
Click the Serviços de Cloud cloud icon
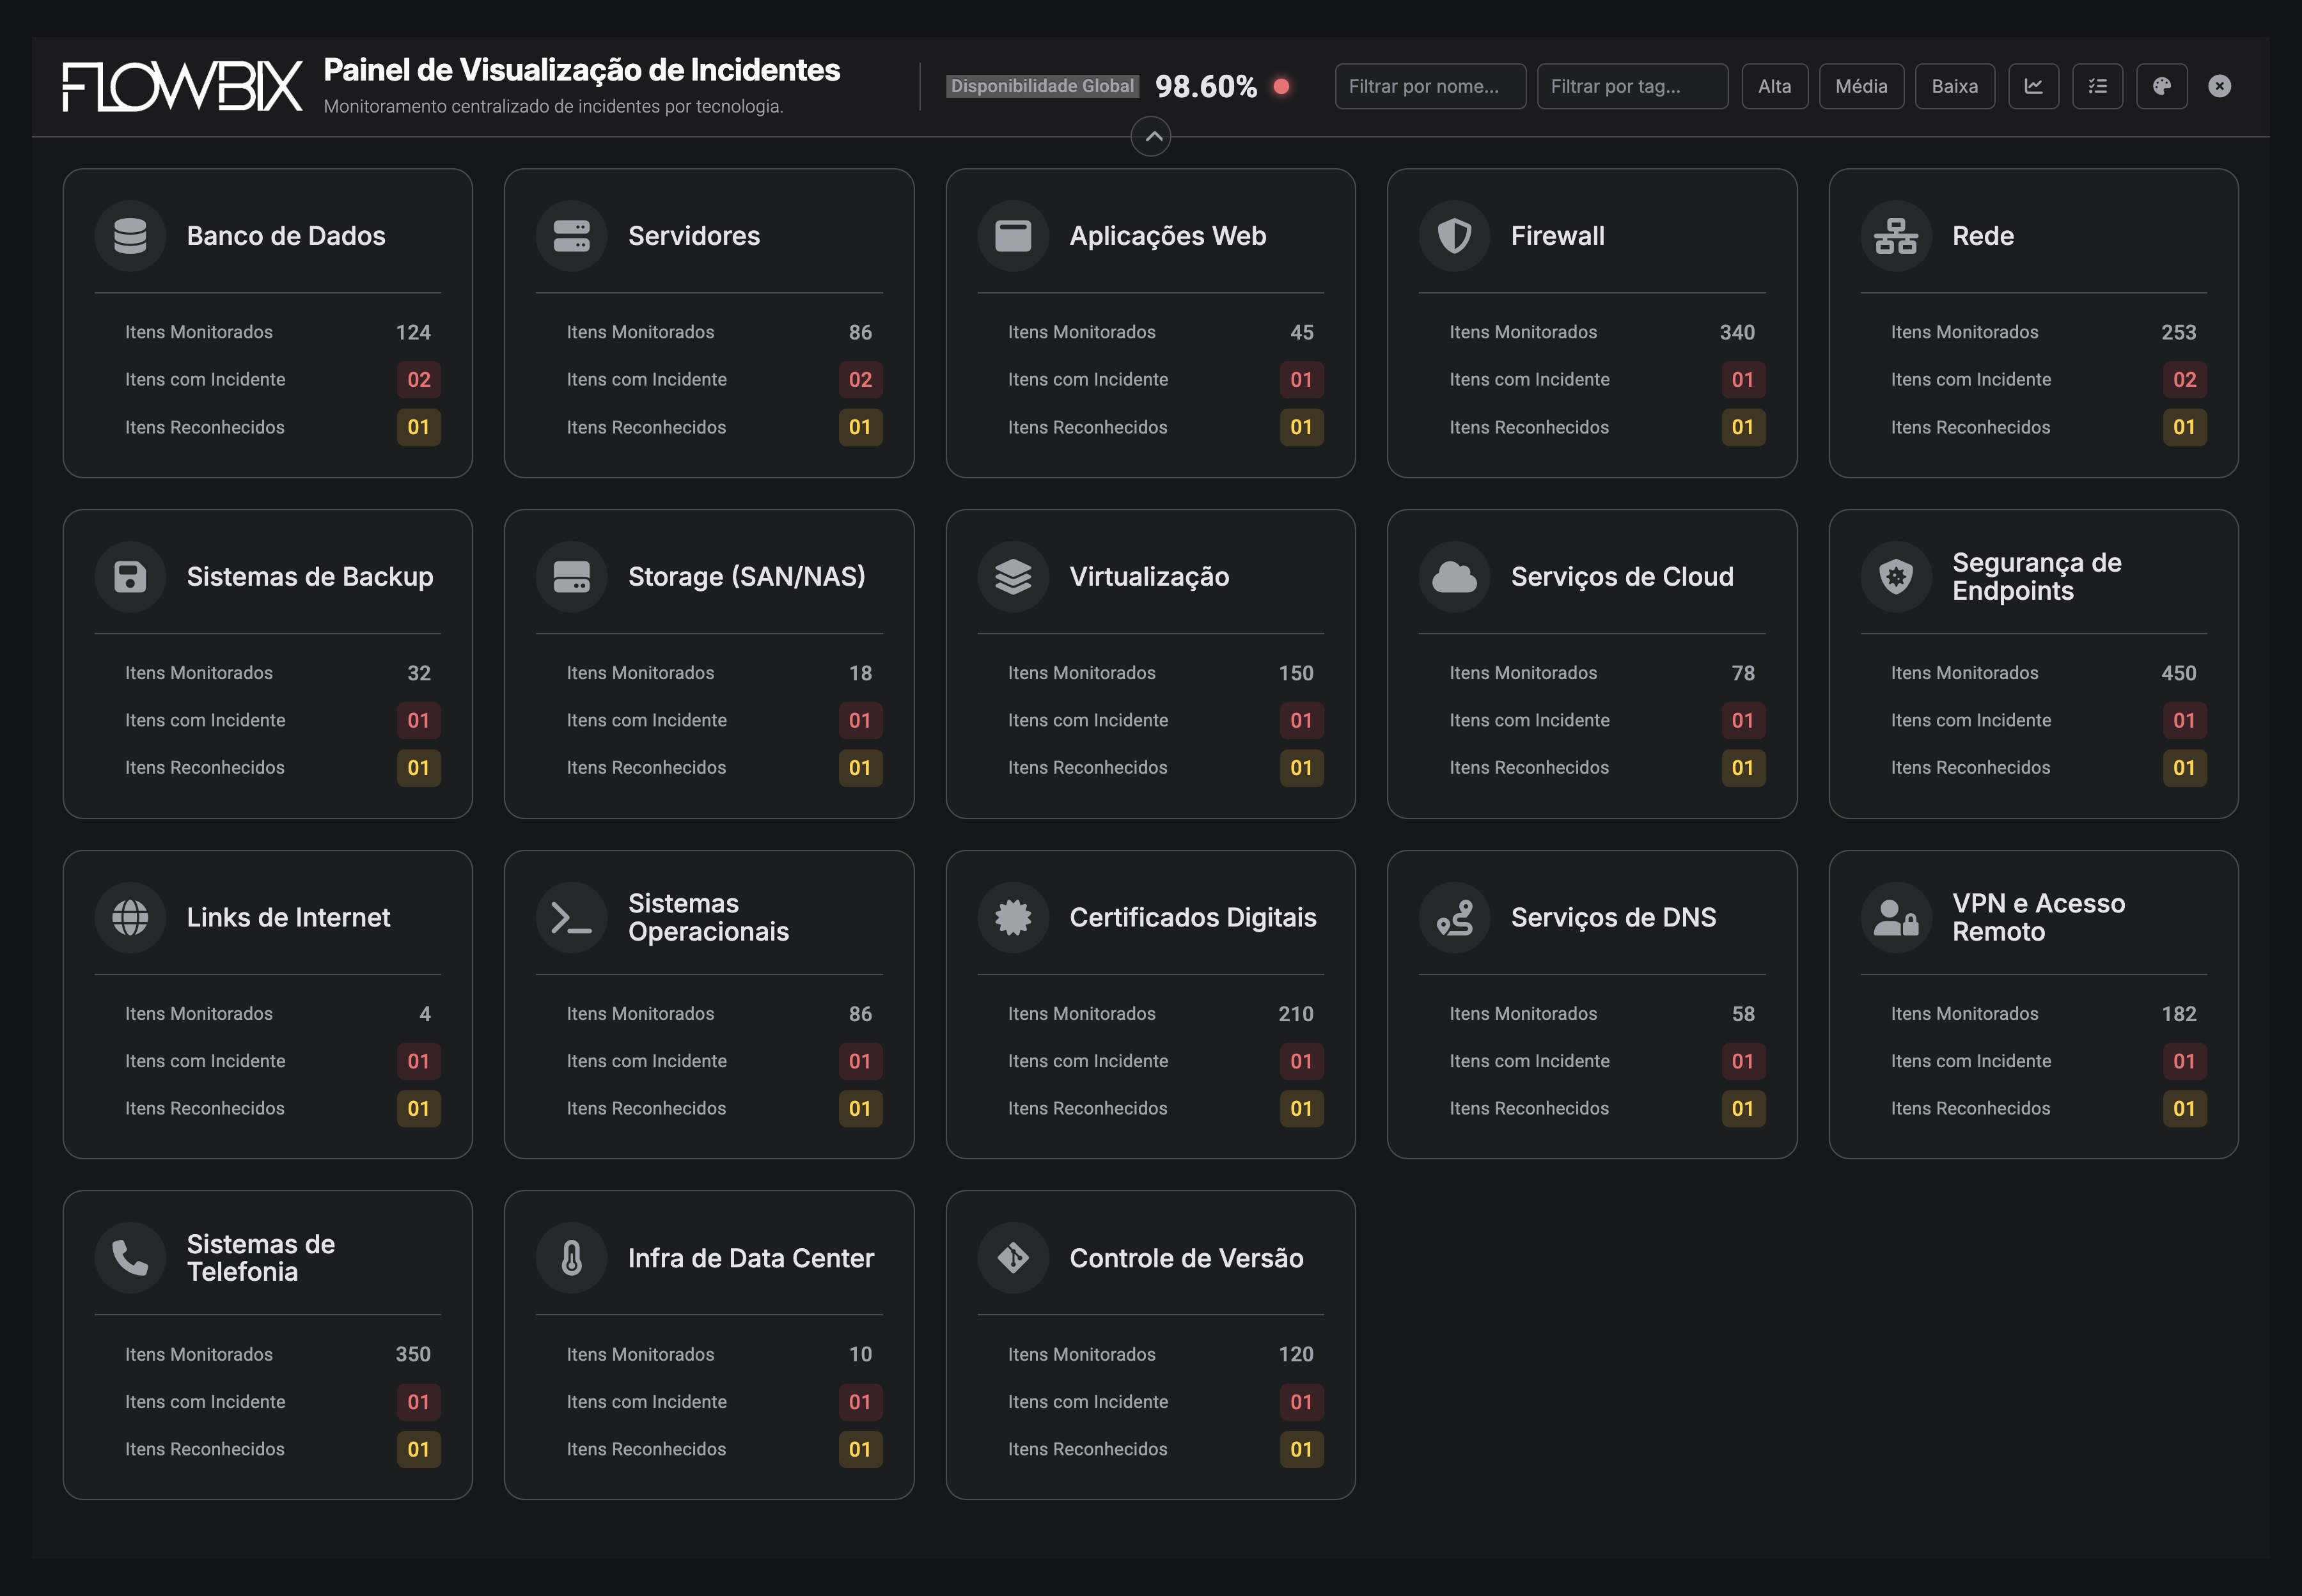tap(1455, 577)
